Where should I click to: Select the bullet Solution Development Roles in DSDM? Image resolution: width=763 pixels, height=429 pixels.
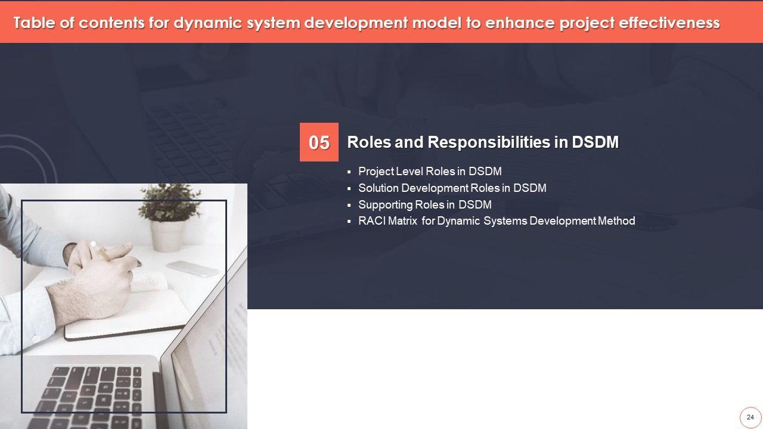pyautogui.click(x=452, y=188)
